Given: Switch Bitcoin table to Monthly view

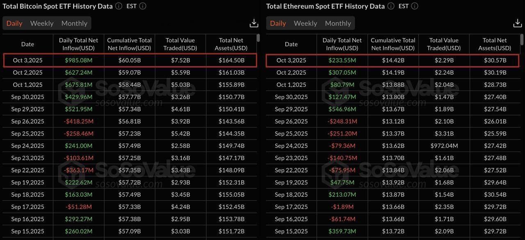Looking at the screenshot, I should click(74, 23).
